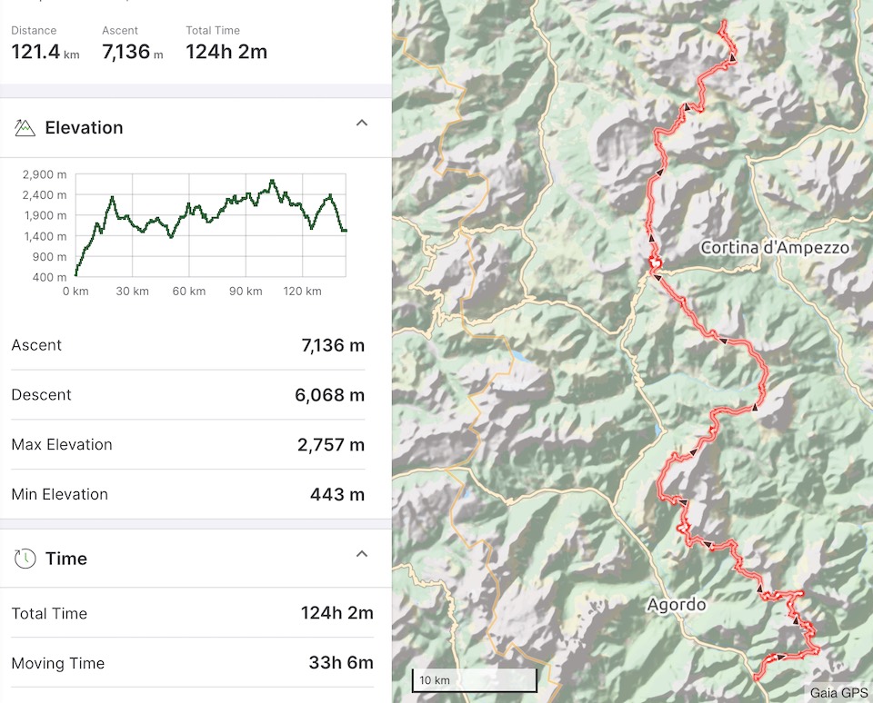873x703 pixels.
Task: Click the route's southern end point
Action: (756, 678)
